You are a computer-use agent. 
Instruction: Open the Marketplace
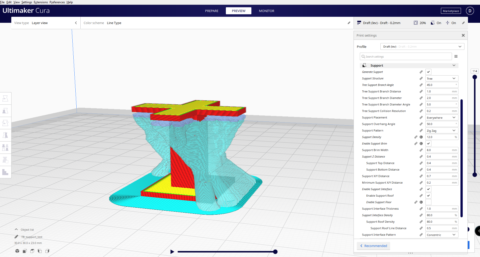click(x=451, y=11)
